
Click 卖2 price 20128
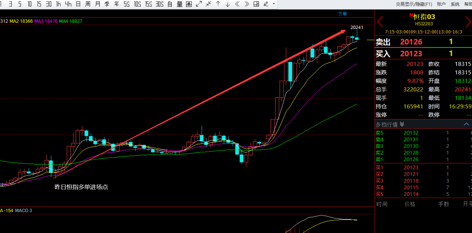coord(411,153)
